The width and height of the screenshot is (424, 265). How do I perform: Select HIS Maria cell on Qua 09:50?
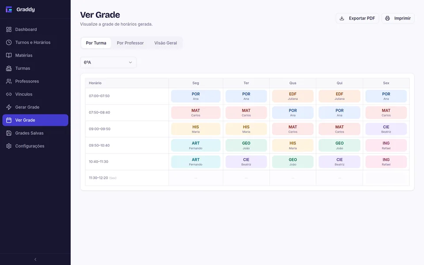pos(293,145)
